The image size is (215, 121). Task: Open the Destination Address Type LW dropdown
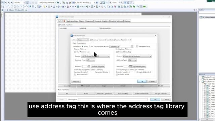(132, 60)
